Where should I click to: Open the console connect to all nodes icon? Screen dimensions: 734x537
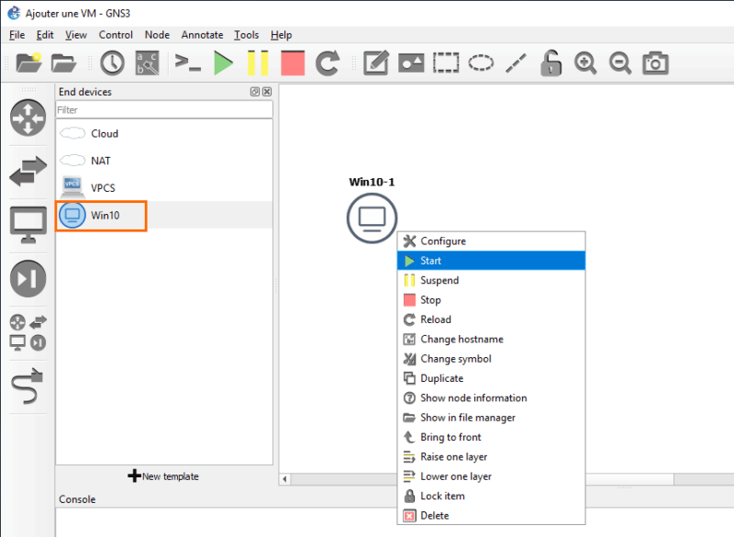(x=188, y=63)
